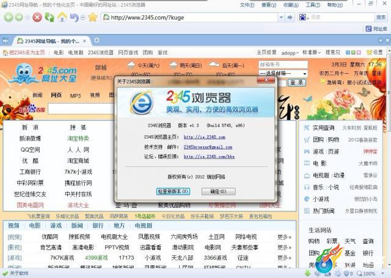Expand the back history dropdown arrow
This screenshot has height=278, width=391.
pyautogui.click(x=27, y=18)
